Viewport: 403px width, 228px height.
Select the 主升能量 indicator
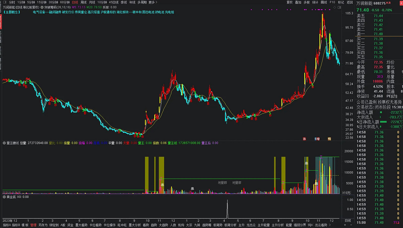(264, 225)
